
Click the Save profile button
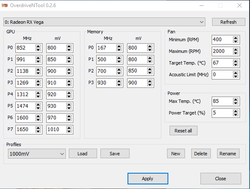pyautogui.click(x=115, y=154)
